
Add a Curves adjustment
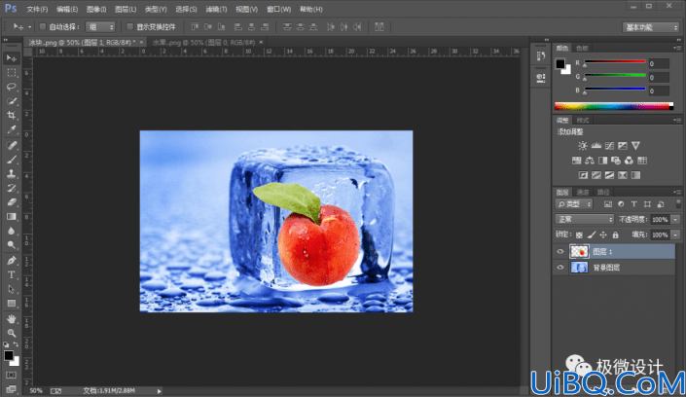(x=609, y=145)
